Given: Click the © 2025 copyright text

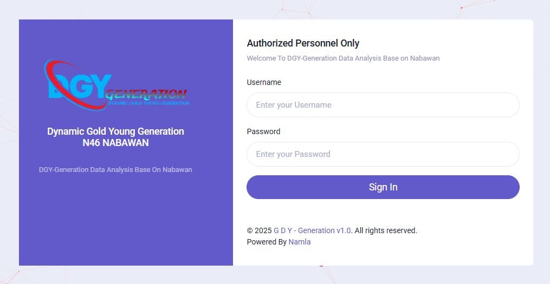Looking at the screenshot, I should pos(259,230).
